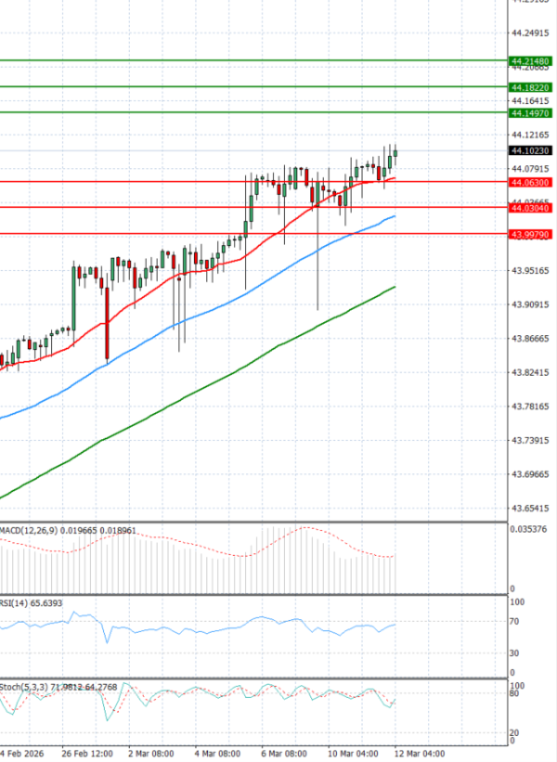Select the 2 Mar 08:00 time label
This screenshot has height=762, width=557.
(151, 753)
